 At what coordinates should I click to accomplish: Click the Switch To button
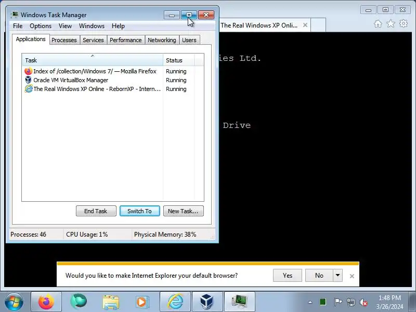pyautogui.click(x=140, y=211)
